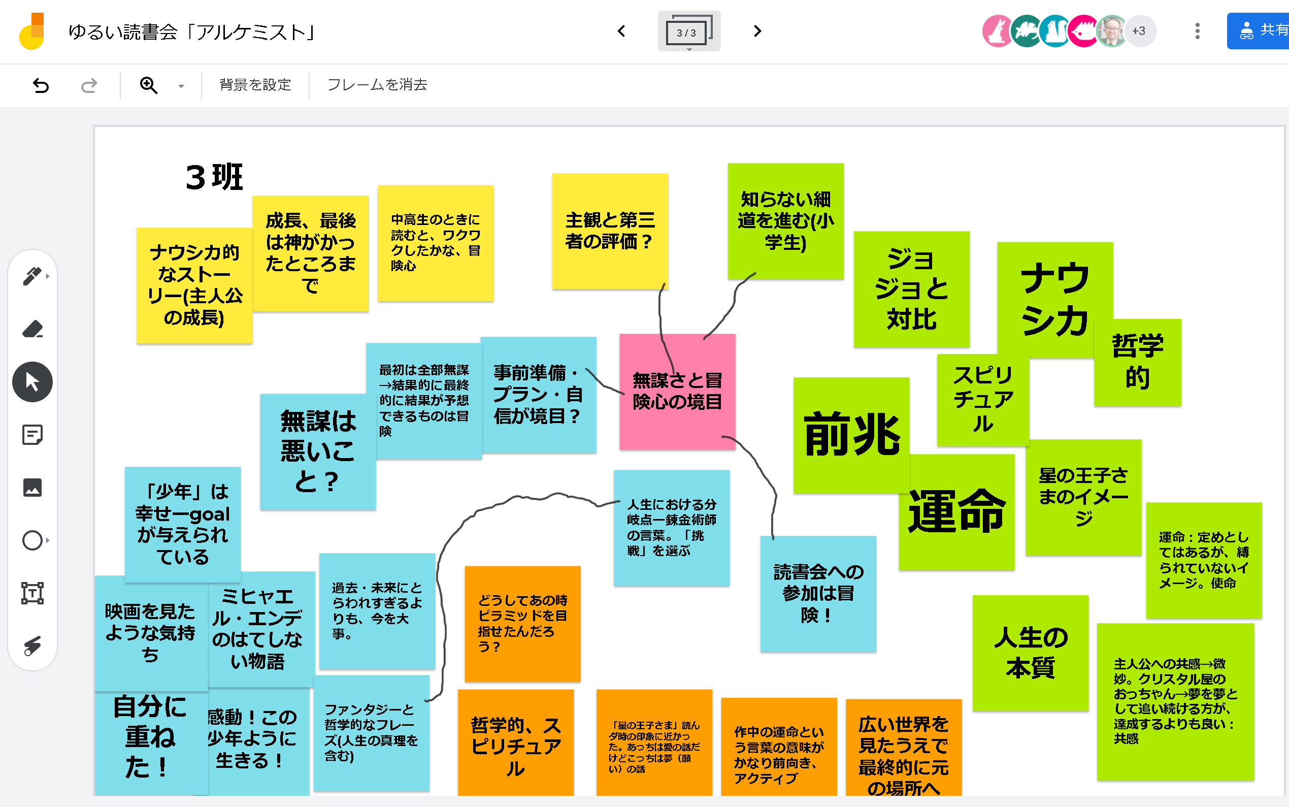Click the zoom magnifier icon
The width and height of the screenshot is (1289, 807).
[148, 85]
